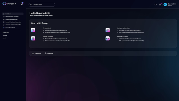Go to Crypto Market Analysis in sidebar
The width and height of the screenshot is (179, 101).
[x=11, y=19]
